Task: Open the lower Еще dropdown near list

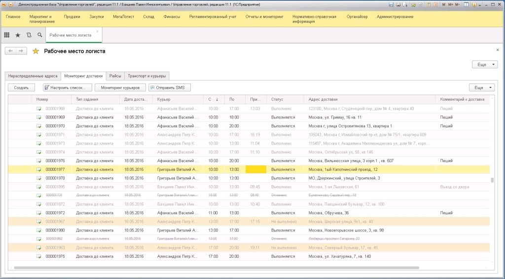Action: pos(482,87)
